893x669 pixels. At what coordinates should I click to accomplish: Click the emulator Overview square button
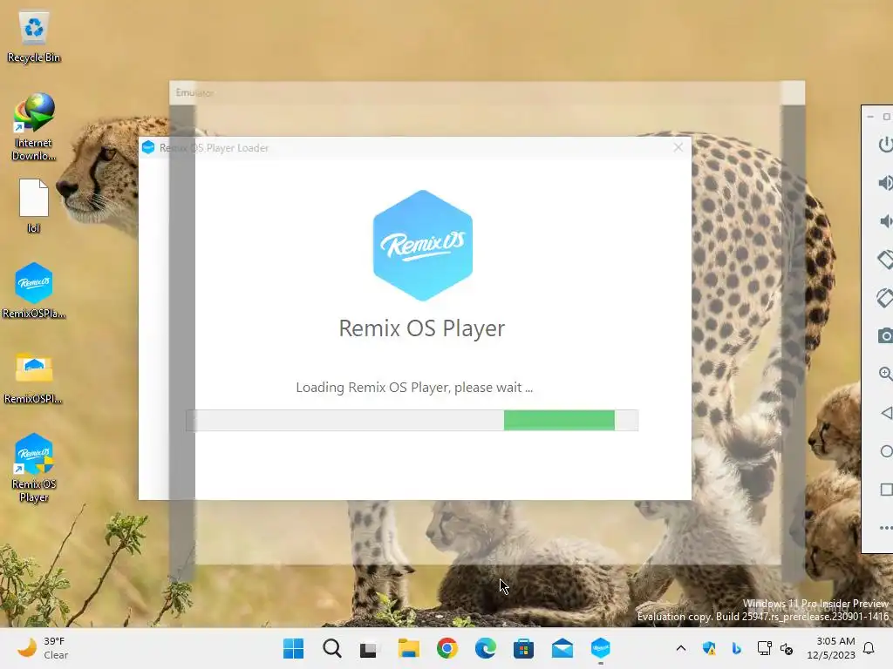click(x=886, y=490)
